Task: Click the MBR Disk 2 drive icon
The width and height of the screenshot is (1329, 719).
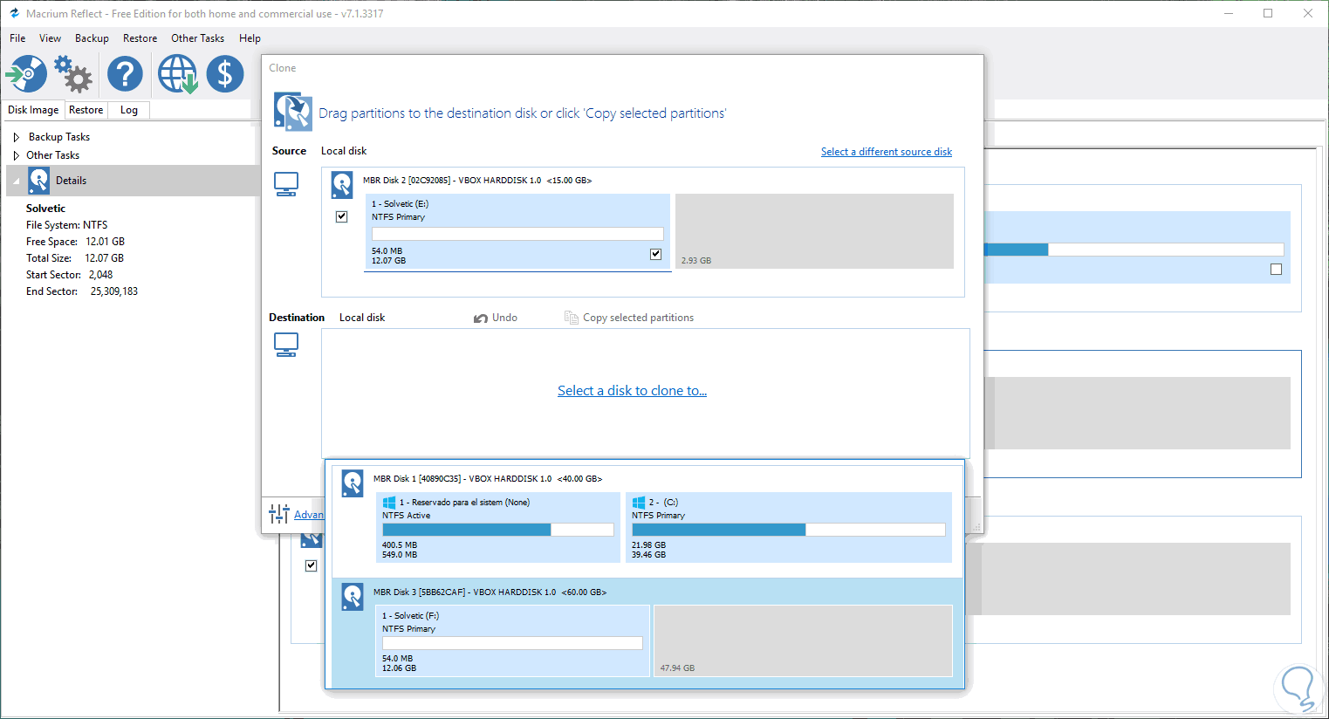Action: (x=342, y=185)
